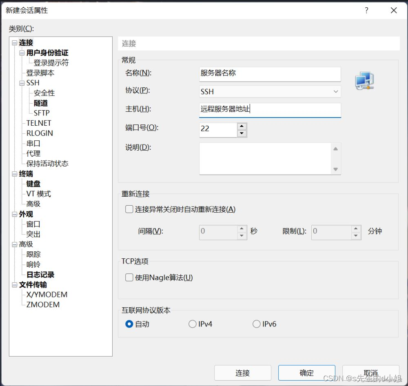Viewport: 408px width, 386px height.
Task: Enable the 使用Nagle算法 checkbox
Action: click(129, 277)
